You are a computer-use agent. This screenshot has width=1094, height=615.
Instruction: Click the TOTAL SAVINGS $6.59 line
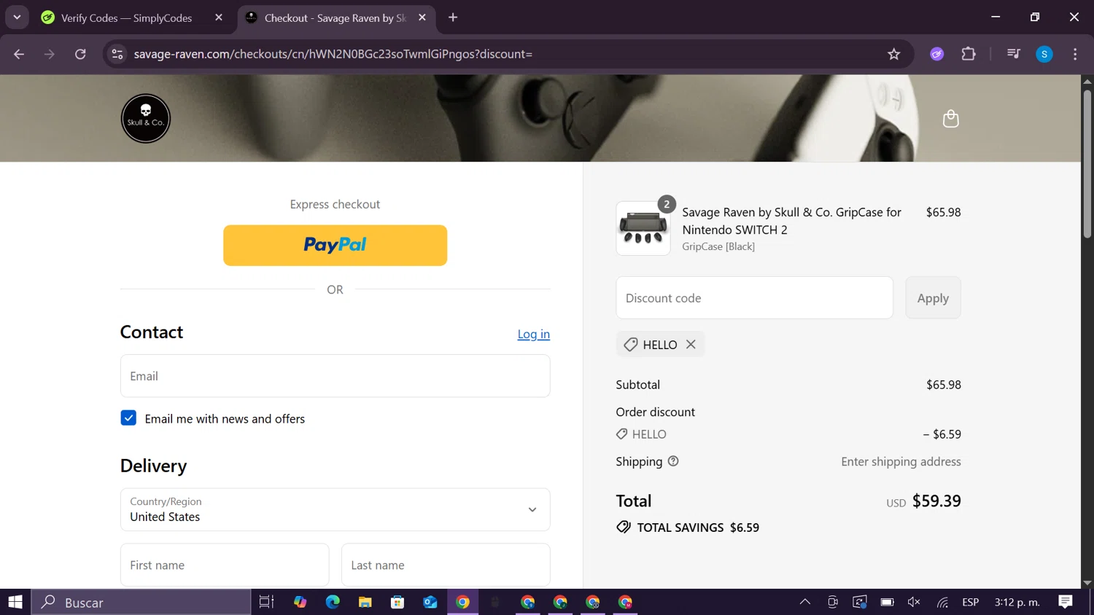pyautogui.click(x=688, y=528)
